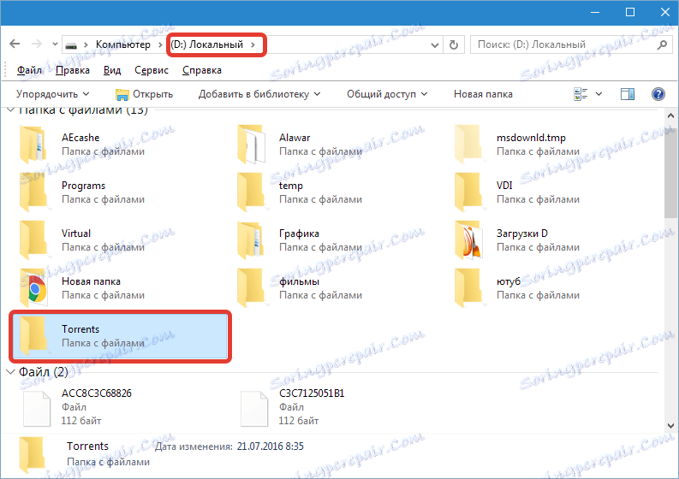Select the AEcashe folder icon
The image size is (679, 479).
pyautogui.click(x=33, y=145)
